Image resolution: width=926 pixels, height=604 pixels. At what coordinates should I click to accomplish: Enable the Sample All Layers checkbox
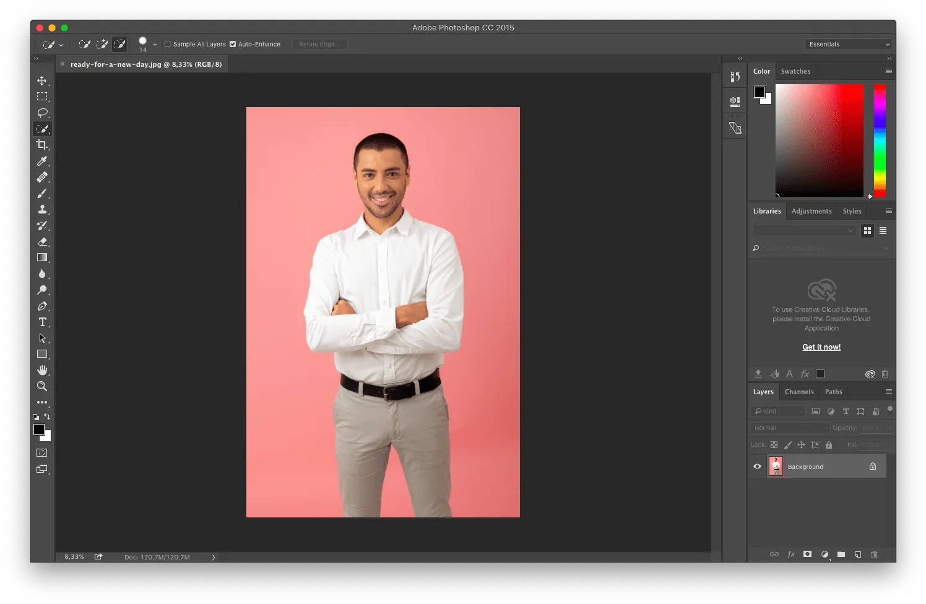pyautogui.click(x=168, y=45)
